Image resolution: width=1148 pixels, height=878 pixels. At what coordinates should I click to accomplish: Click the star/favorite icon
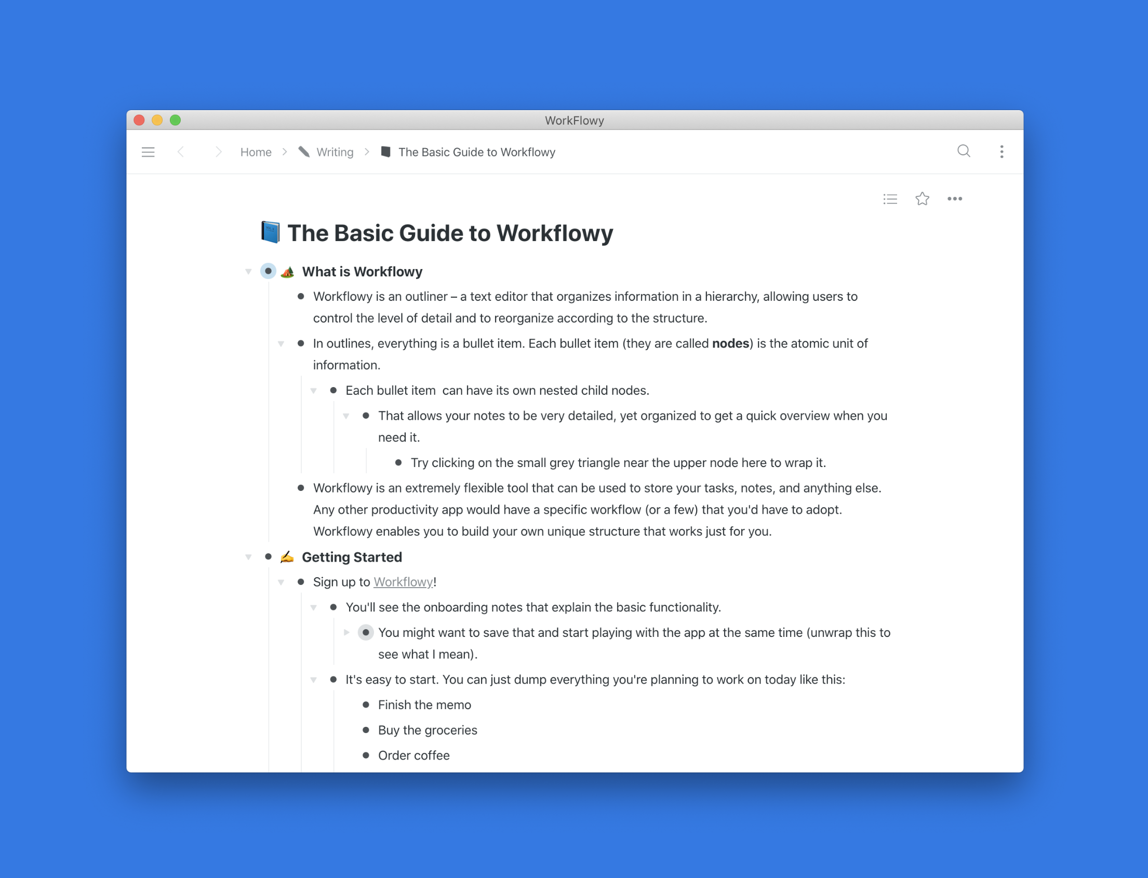tap(922, 198)
